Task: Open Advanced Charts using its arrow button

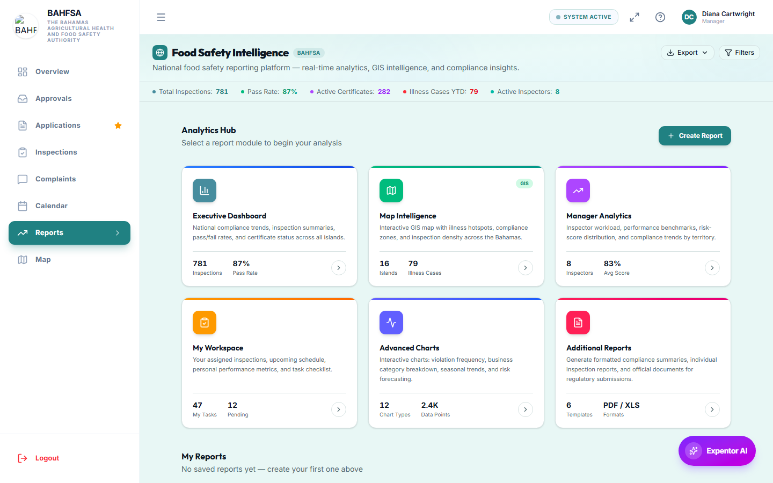Action: coord(526,409)
